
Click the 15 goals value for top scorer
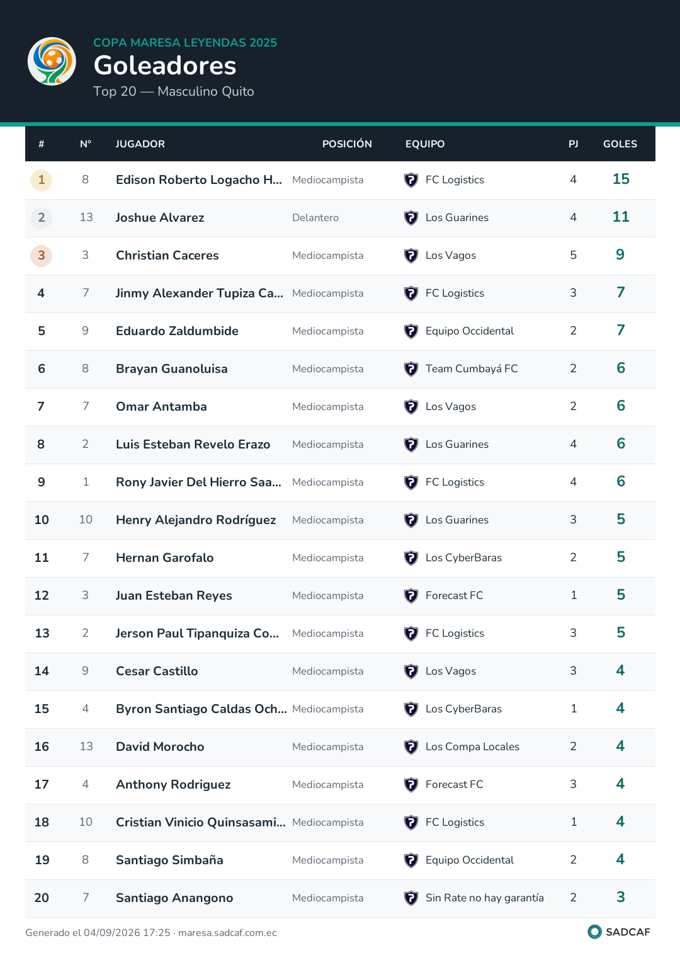point(621,180)
